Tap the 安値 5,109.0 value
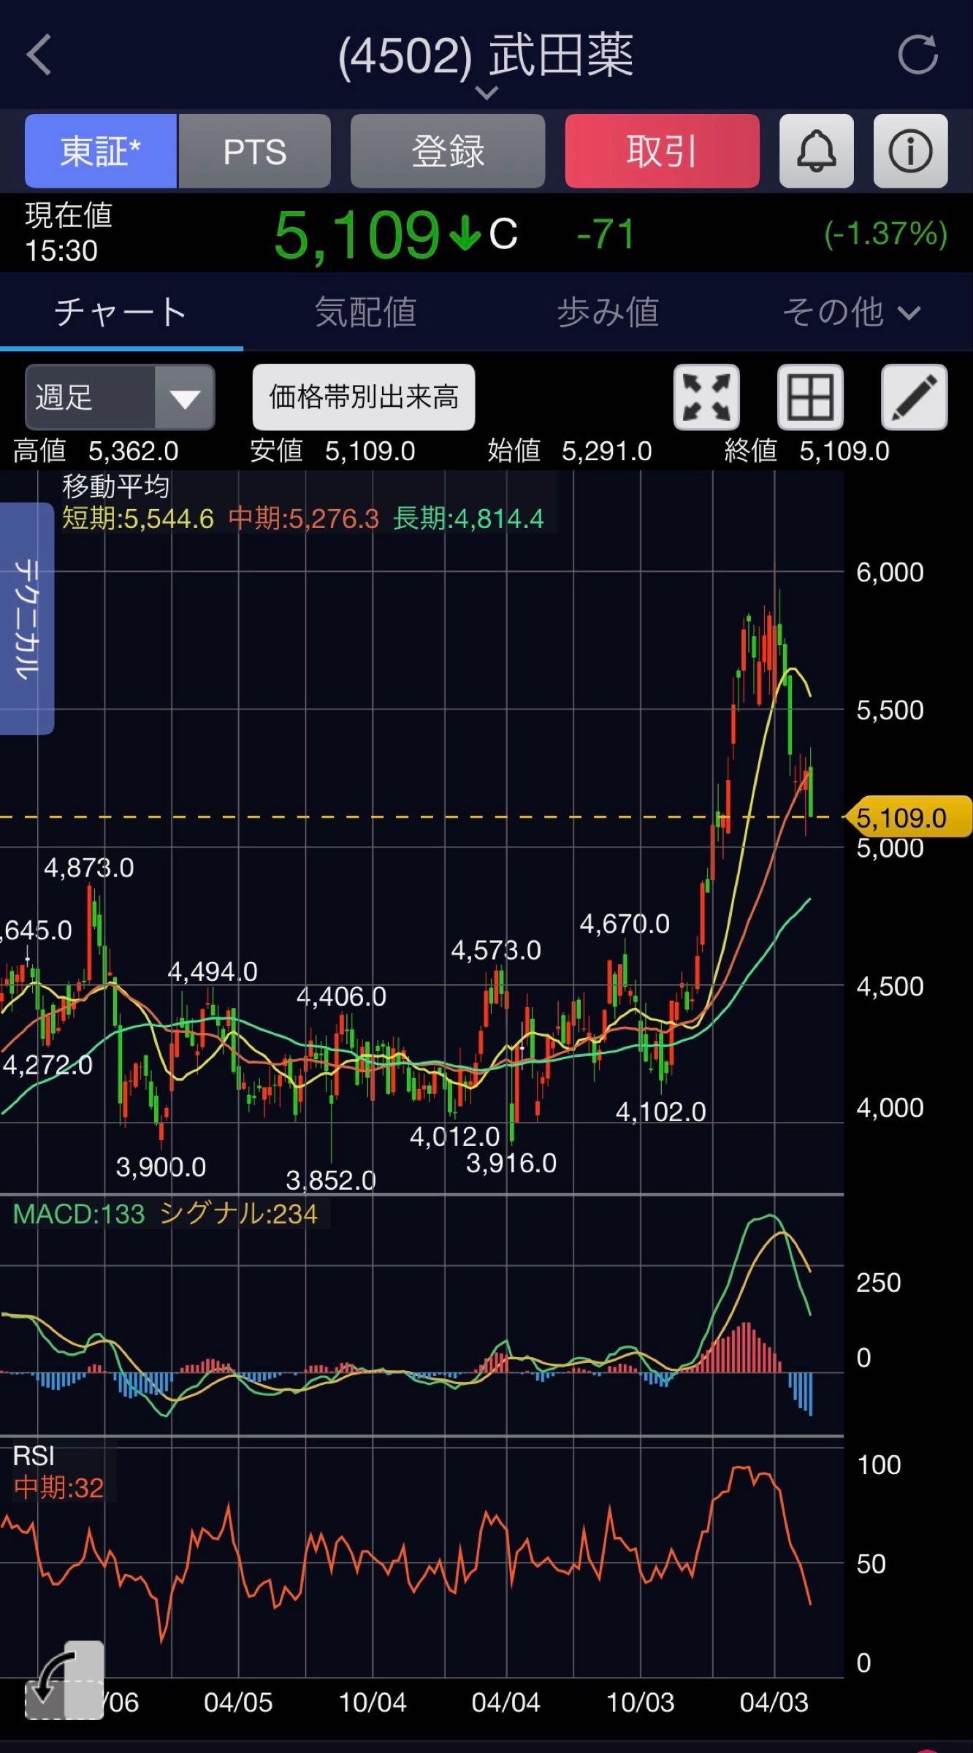This screenshot has width=973, height=1753. click(332, 451)
